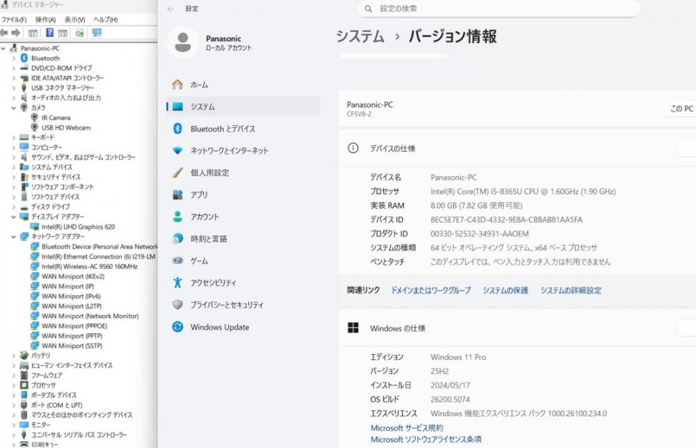The width and height of the screenshot is (696, 448).
Task: Open ゲーム settings
Action: [x=243, y=261]
